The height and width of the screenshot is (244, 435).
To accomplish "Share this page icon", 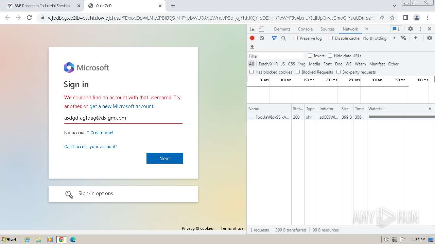I will point(381,18).
